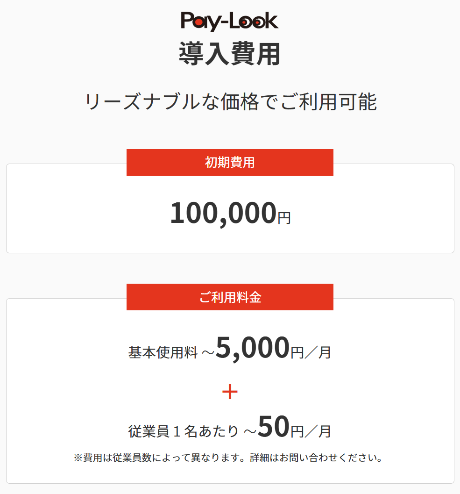Click the red 初期費用 label
The width and height of the screenshot is (460, 494).
pos(230,163)
